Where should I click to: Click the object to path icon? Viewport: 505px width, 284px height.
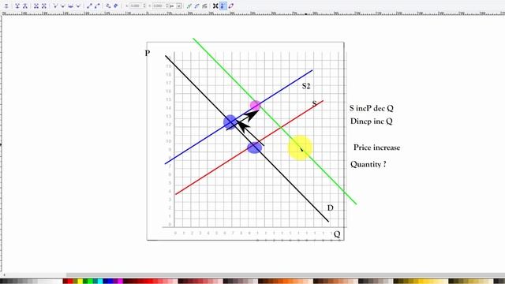point(108,6)
